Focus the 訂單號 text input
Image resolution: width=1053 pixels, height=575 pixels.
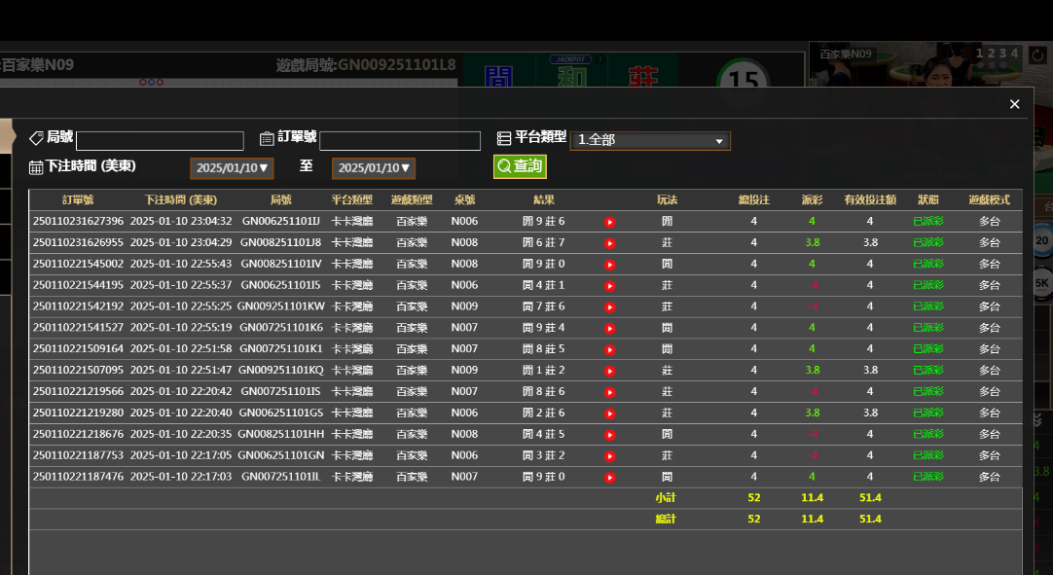400,141
